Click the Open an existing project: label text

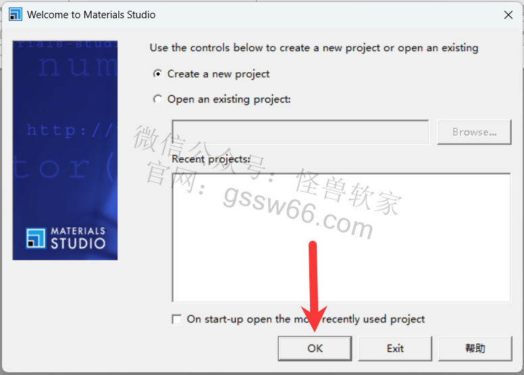(x=229, y=99)
